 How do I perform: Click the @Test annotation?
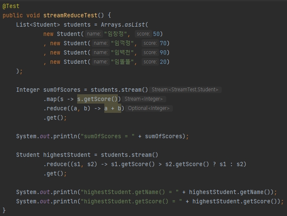[11, 6]
